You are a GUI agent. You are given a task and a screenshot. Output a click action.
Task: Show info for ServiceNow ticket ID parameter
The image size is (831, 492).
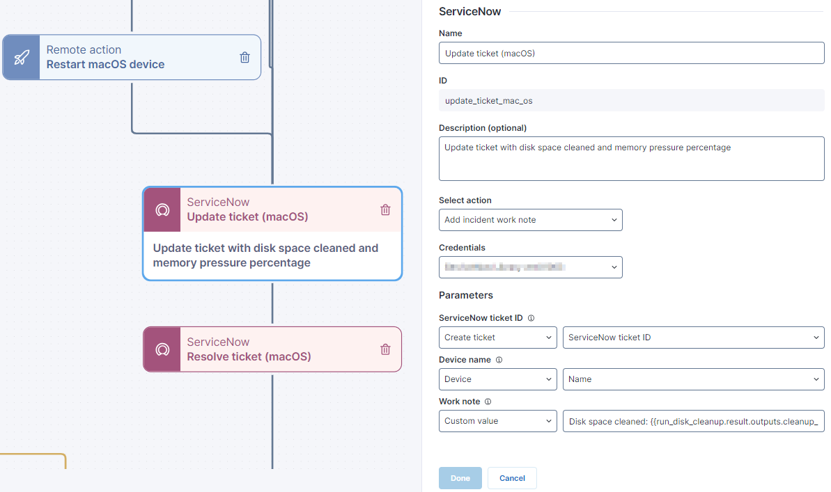pos(531,318)
